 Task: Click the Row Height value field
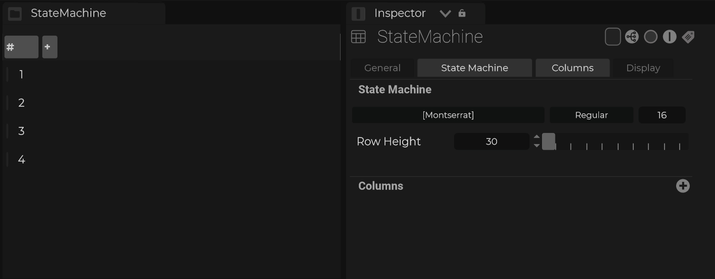[491, 142]
